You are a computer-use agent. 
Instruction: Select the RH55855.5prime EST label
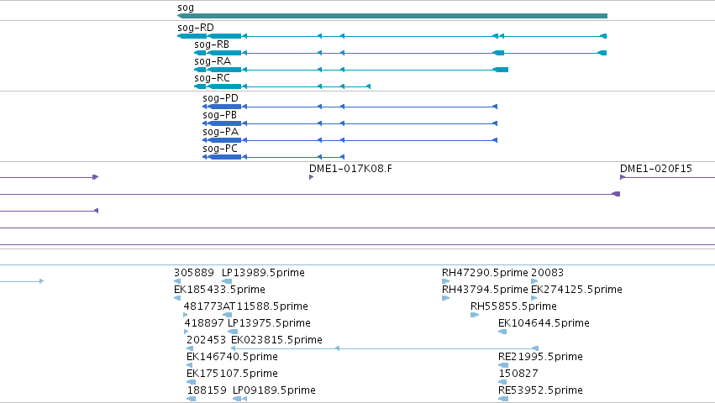click(513, 306)
